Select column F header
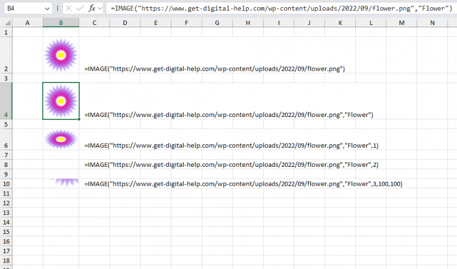The image size is (457, 269). (186, 23)
